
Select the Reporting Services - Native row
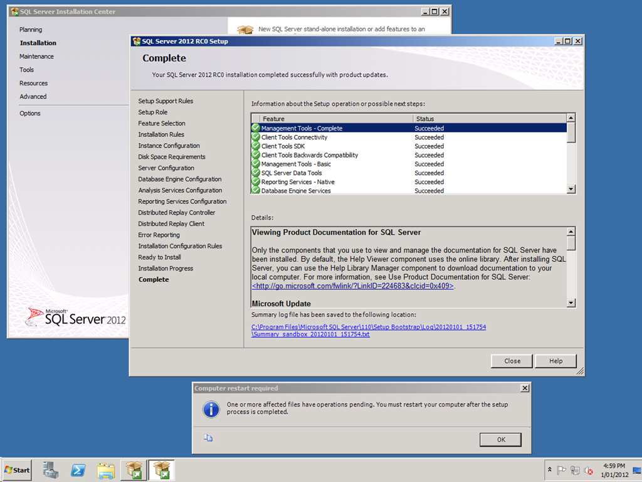[298, 182]
